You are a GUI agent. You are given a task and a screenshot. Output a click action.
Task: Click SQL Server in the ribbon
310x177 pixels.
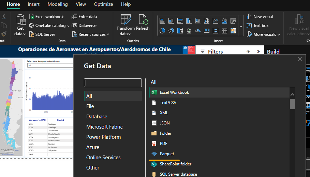[x=42, y=34]
